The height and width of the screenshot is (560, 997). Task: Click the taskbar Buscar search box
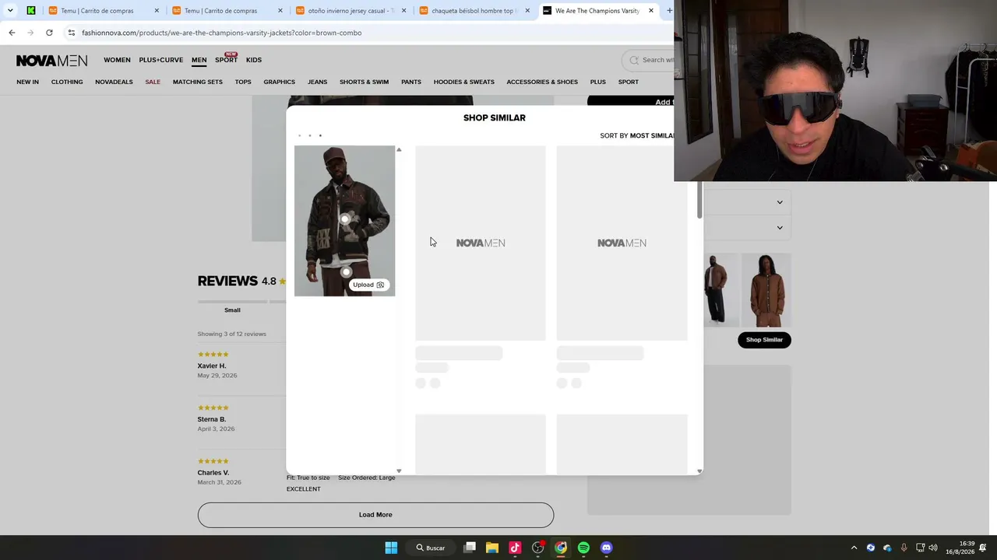pyautogui.click(x=431, y=548)
